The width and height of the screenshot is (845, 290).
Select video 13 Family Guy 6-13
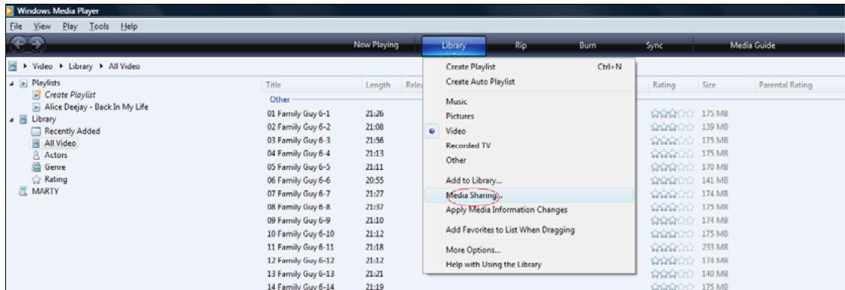[301, 274]
